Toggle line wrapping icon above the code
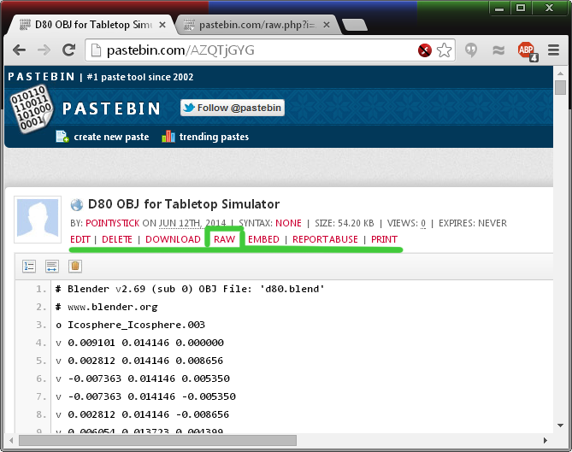572x452 pixels. [x=52, y=266]
